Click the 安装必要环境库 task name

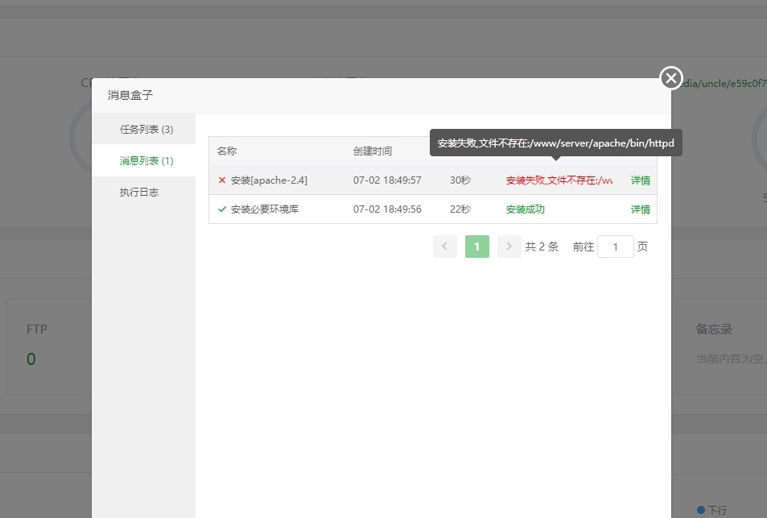(265, 209)
